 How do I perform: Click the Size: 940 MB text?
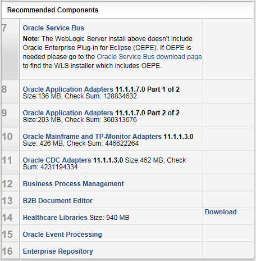pos(109,218)
